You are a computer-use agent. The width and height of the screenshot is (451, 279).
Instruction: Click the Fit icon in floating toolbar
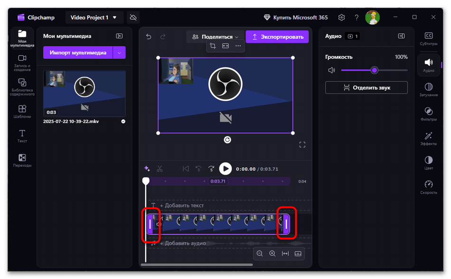pyautogui.click(x=225, y=46)
